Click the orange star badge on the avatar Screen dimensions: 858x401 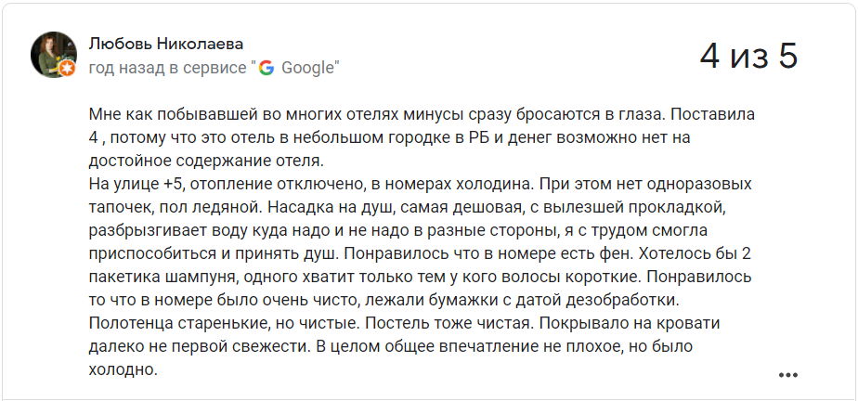tap(67, 69)
